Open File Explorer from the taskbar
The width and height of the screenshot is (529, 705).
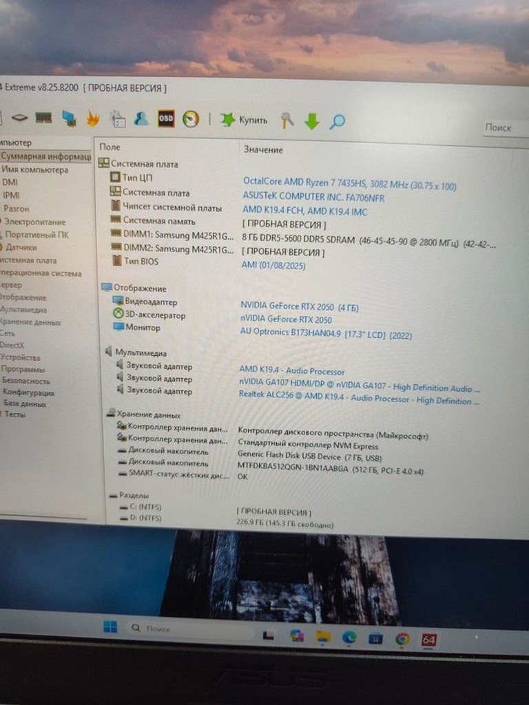pyautogui.click(x=323, y=636)
